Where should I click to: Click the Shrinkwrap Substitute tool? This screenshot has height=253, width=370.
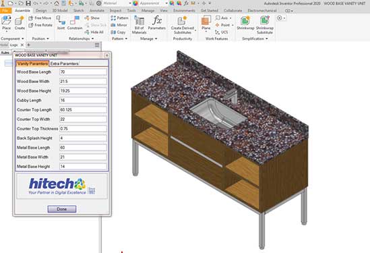pos(265,24)
